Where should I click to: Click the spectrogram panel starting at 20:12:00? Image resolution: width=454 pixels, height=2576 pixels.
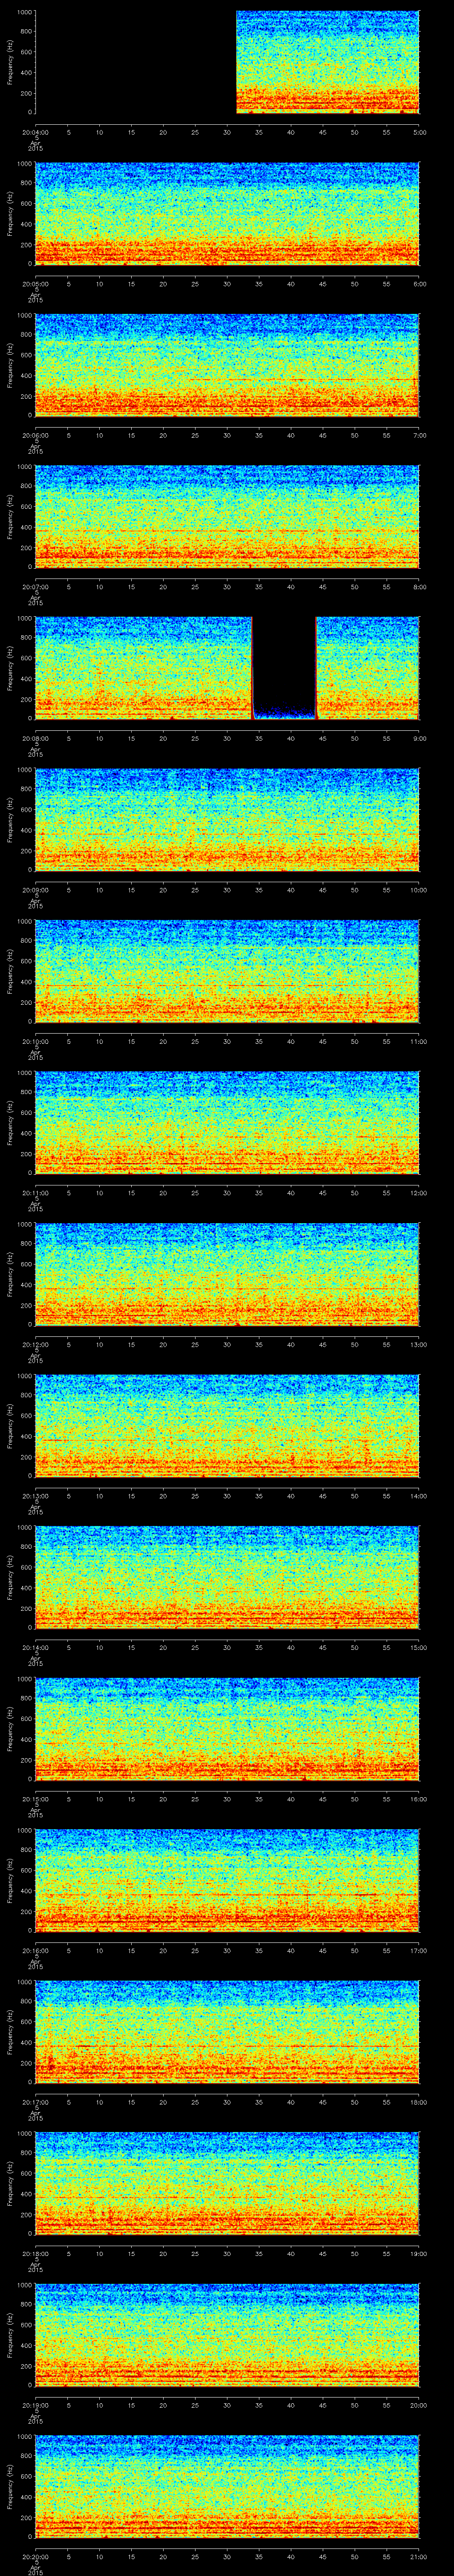[x=227, y=1274]
